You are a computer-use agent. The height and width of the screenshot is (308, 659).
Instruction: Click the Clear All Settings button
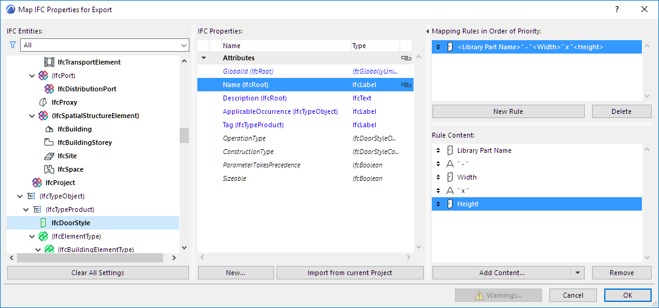point(97,273)
